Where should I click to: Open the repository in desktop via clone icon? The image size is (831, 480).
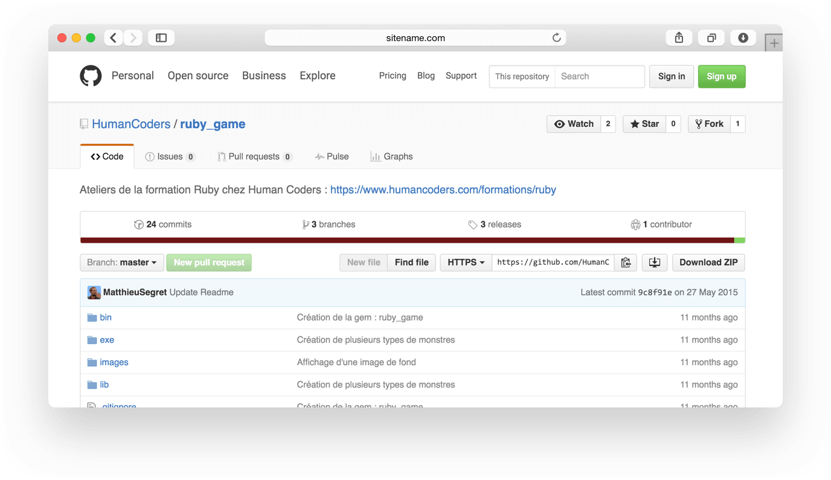654,262
